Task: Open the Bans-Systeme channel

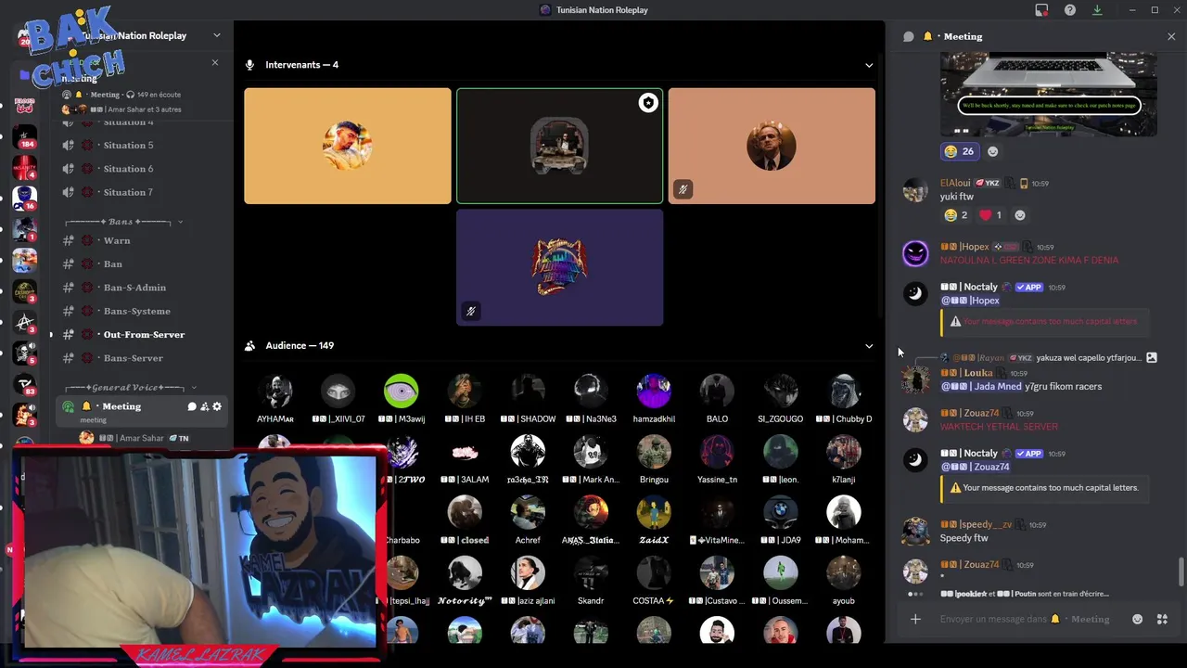Action: (139, 311)
